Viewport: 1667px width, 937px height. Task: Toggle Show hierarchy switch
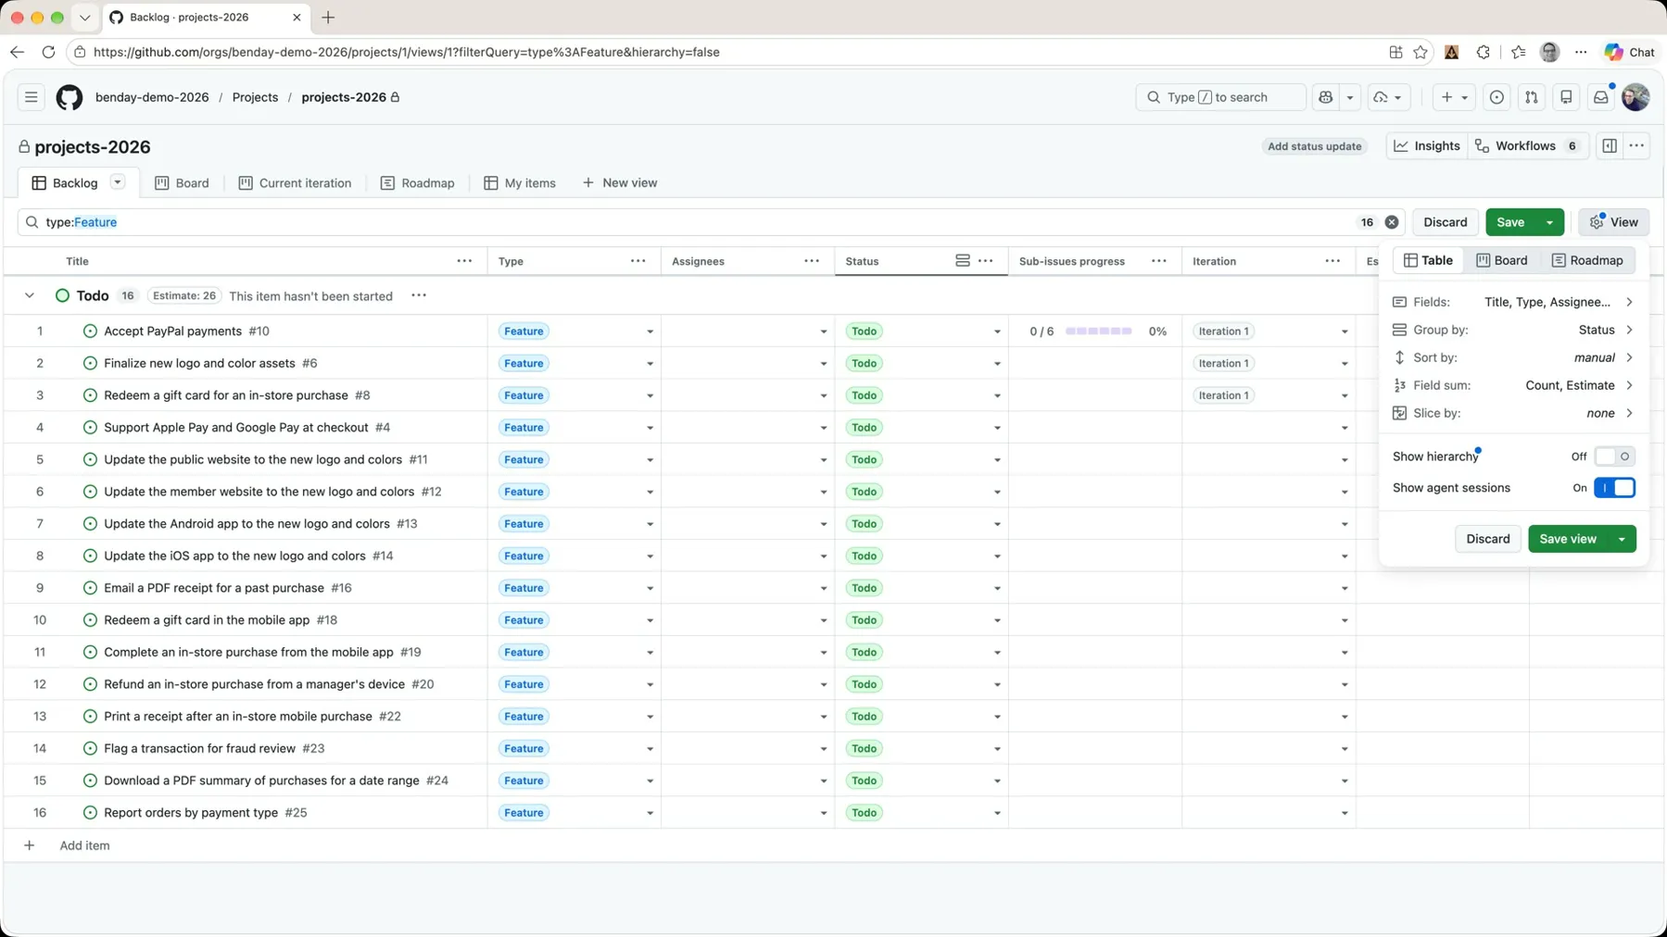(1614, 456)
